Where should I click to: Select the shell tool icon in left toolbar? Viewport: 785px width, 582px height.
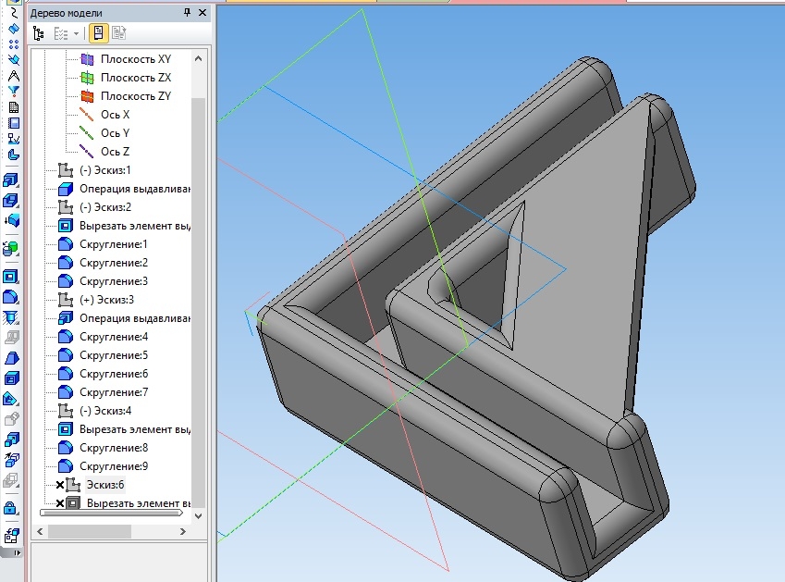[x=13, y=378]
